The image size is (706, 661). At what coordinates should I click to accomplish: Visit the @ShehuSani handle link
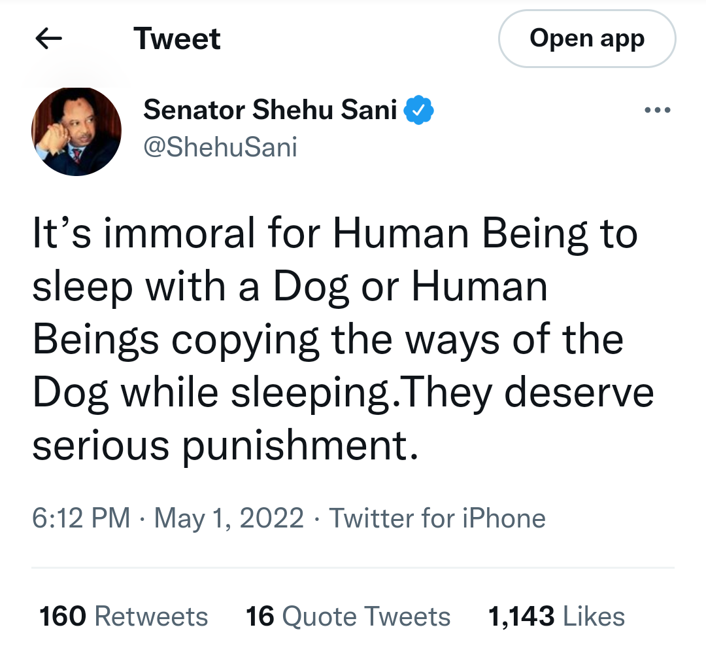tap(220, 147)
